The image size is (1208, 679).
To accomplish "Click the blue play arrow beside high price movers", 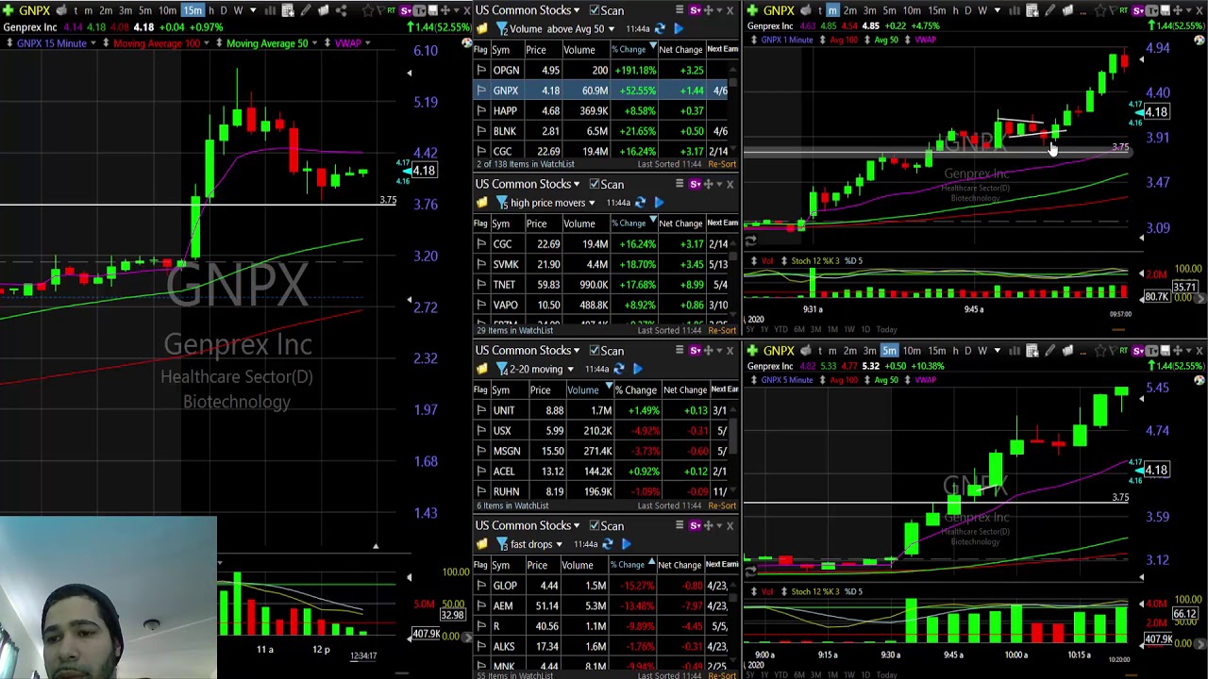I will (x=659, y=203).
